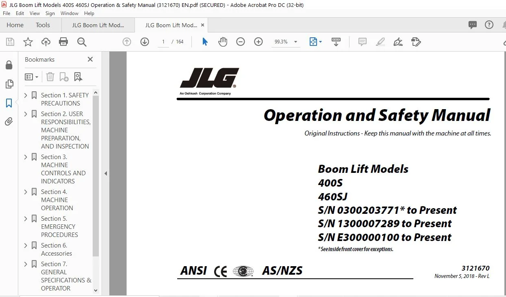Add a sticky note comment

(363, 42)
